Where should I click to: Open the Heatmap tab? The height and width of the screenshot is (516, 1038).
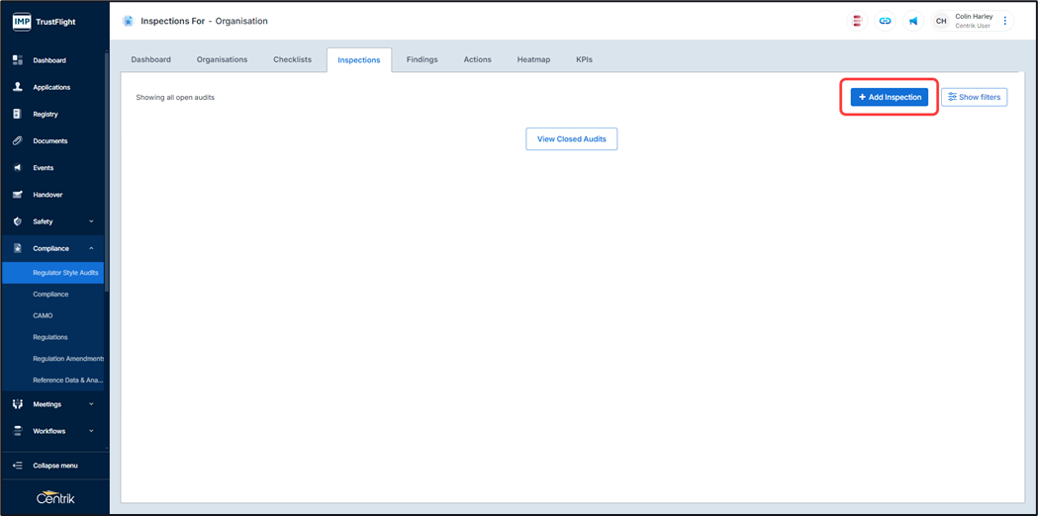point(533,59)
